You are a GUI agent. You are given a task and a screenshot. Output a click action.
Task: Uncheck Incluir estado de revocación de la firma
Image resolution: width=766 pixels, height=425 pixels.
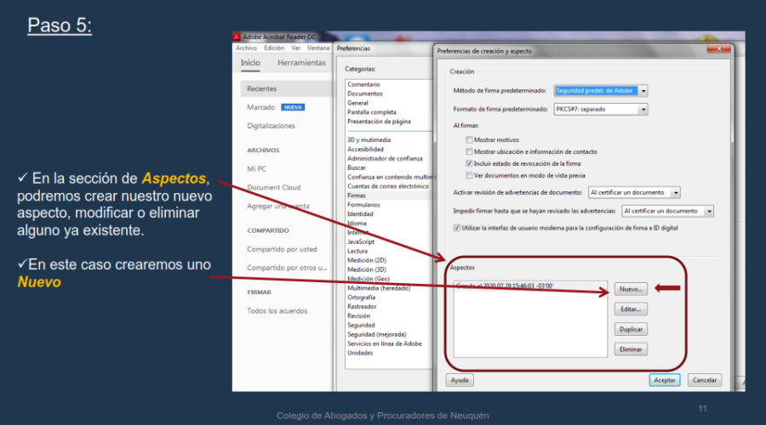tap(469, 163)
